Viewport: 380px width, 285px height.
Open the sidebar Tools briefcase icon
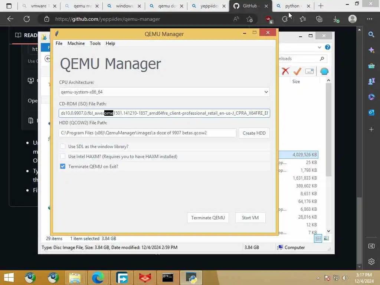click(371, 66)
